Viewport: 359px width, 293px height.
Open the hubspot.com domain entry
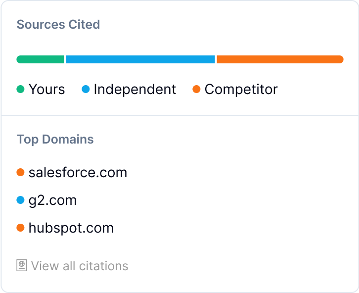click(x=65, y=228)
